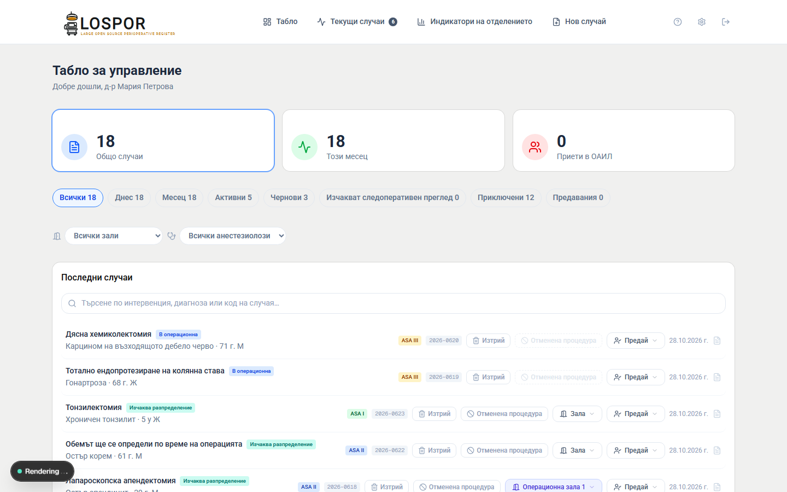Click into the case search field
Screen dimensions: 787x492
393,303
